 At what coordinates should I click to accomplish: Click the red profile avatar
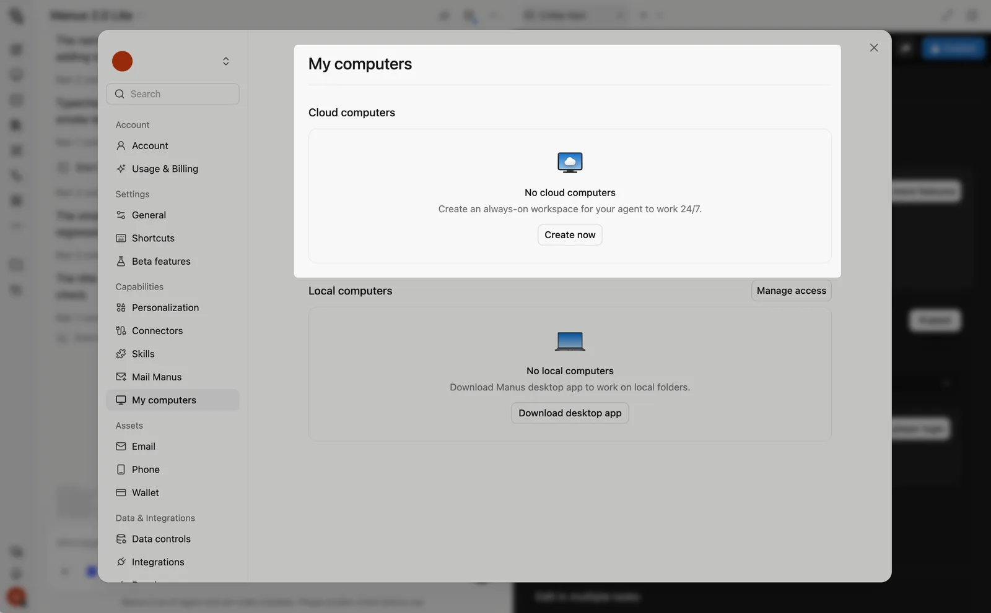coord(122,61)
